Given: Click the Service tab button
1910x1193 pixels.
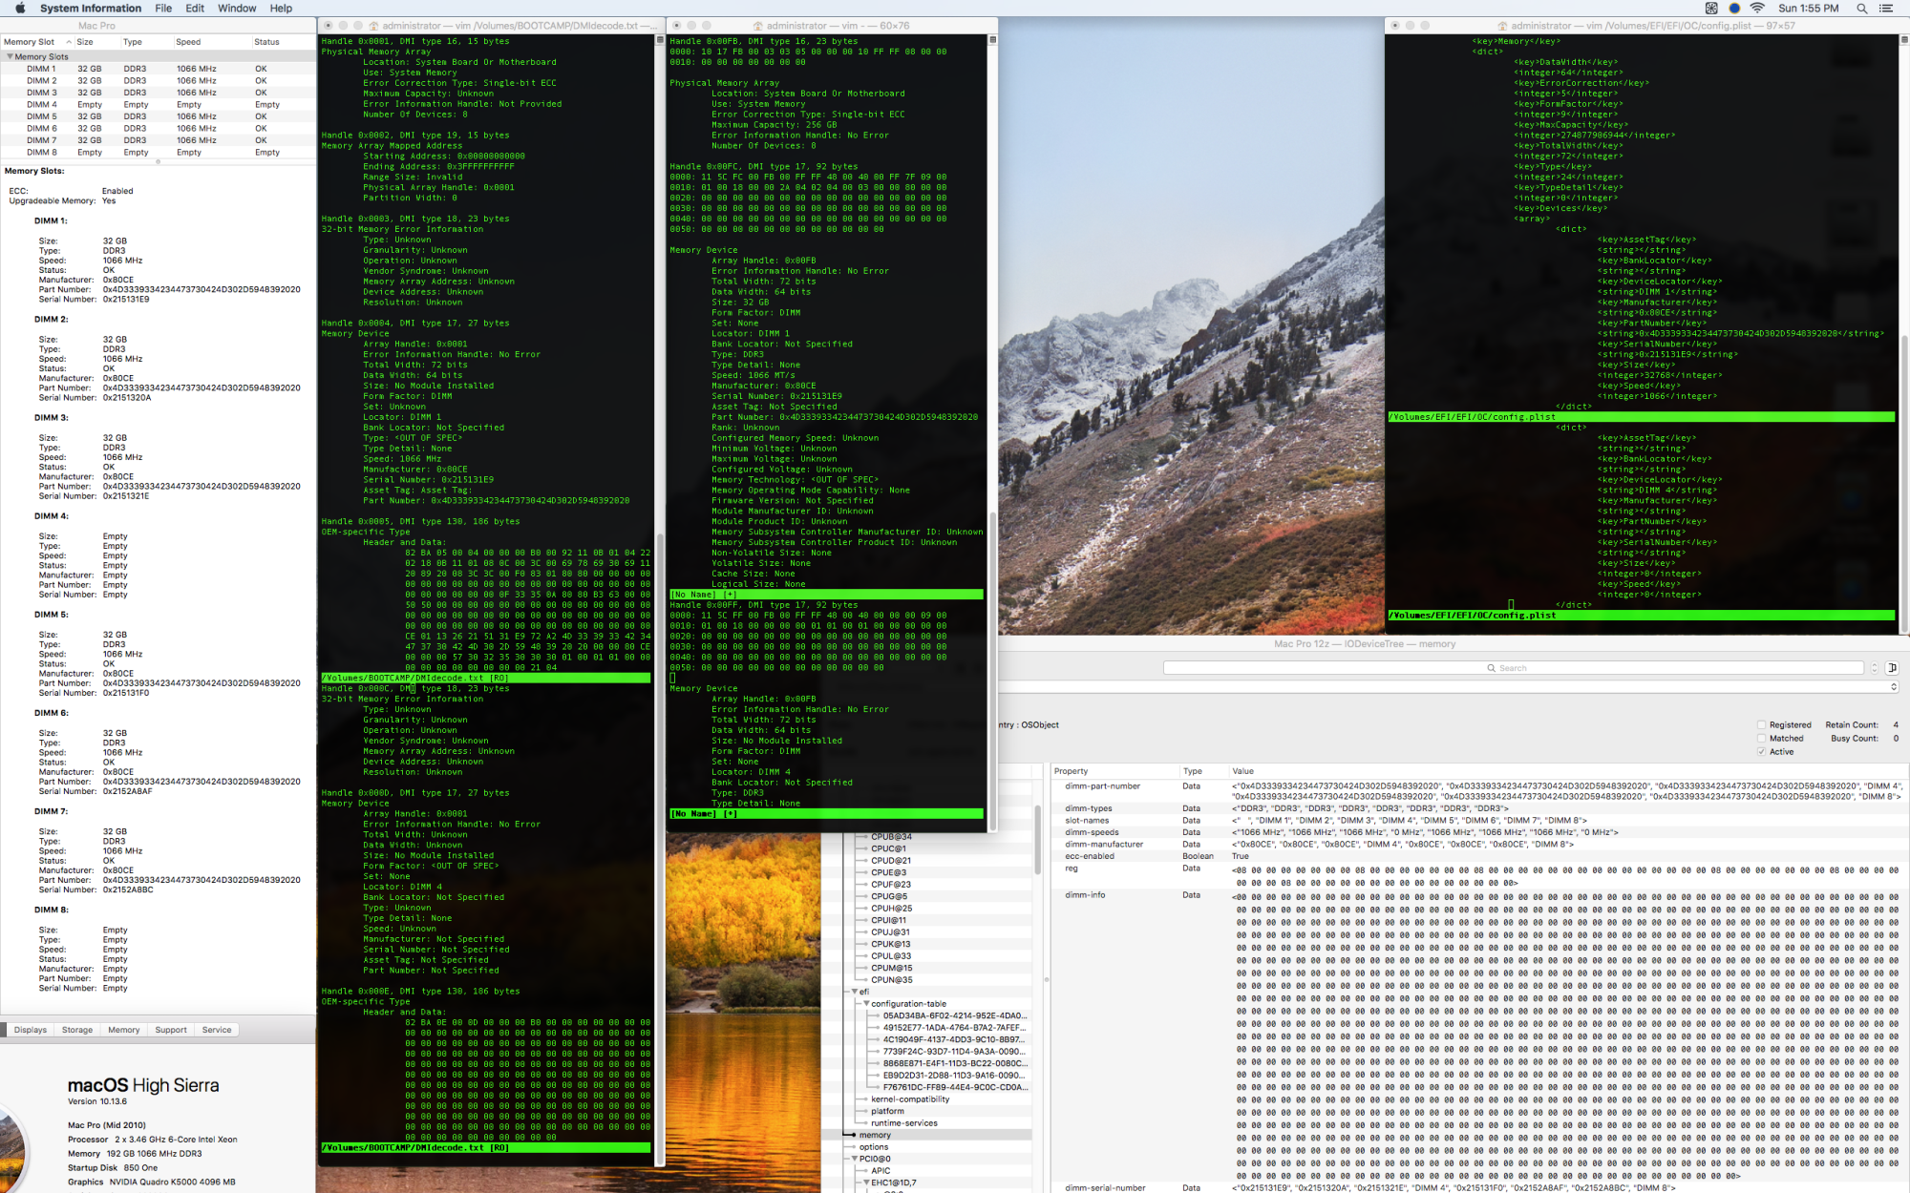Looking at the screenshot, I should 217,1030.
